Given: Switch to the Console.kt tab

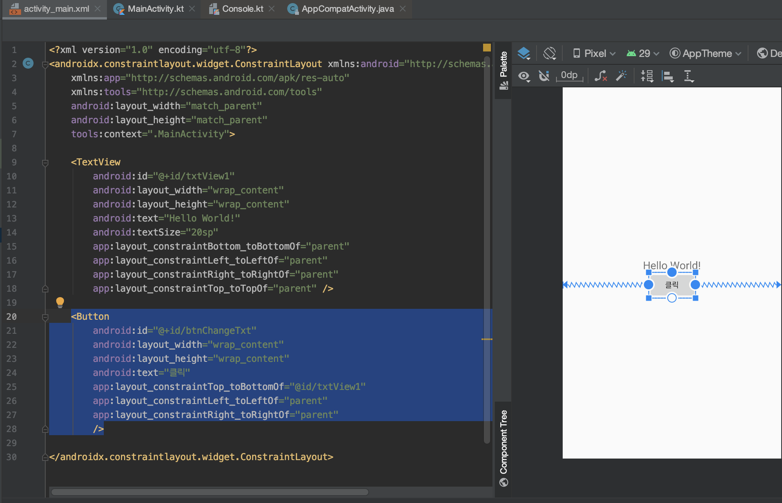Looking at the screenshot, I should [x=242, y=9].
